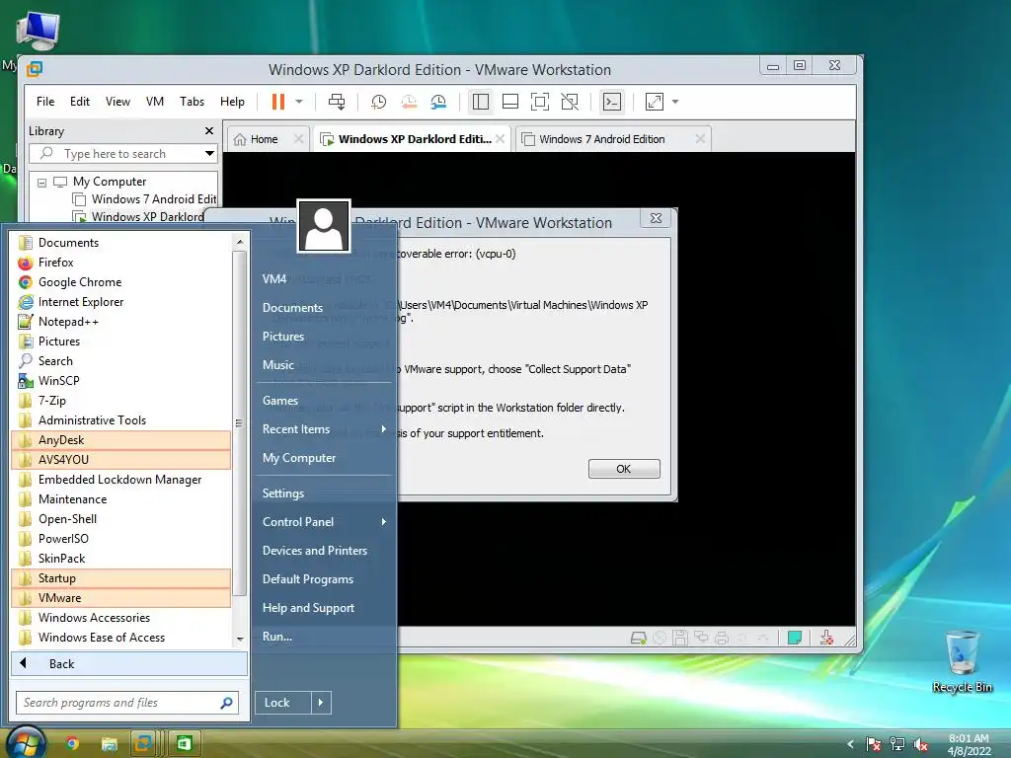The image size is (1011, 758).
Task: Open Recent Items submenu
Action: [x=324, y=429]
